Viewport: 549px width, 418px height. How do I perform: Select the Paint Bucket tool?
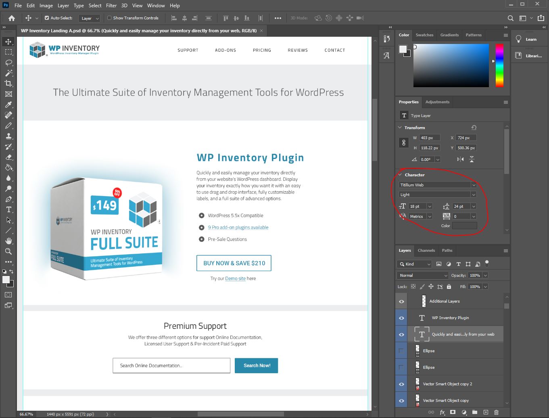click(8, 167)
